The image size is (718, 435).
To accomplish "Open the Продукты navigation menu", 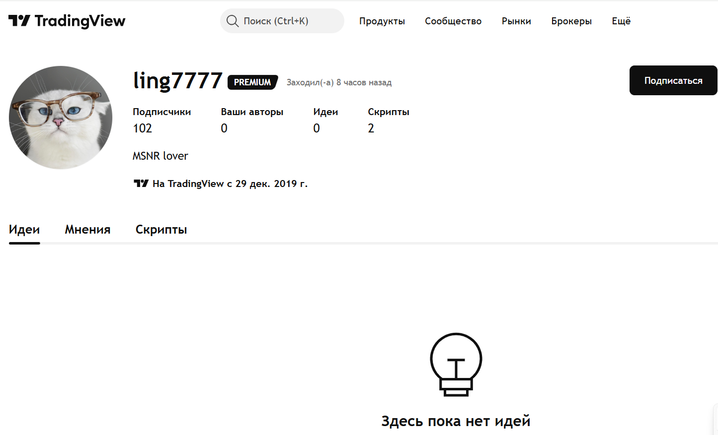I will pos(382,21).
